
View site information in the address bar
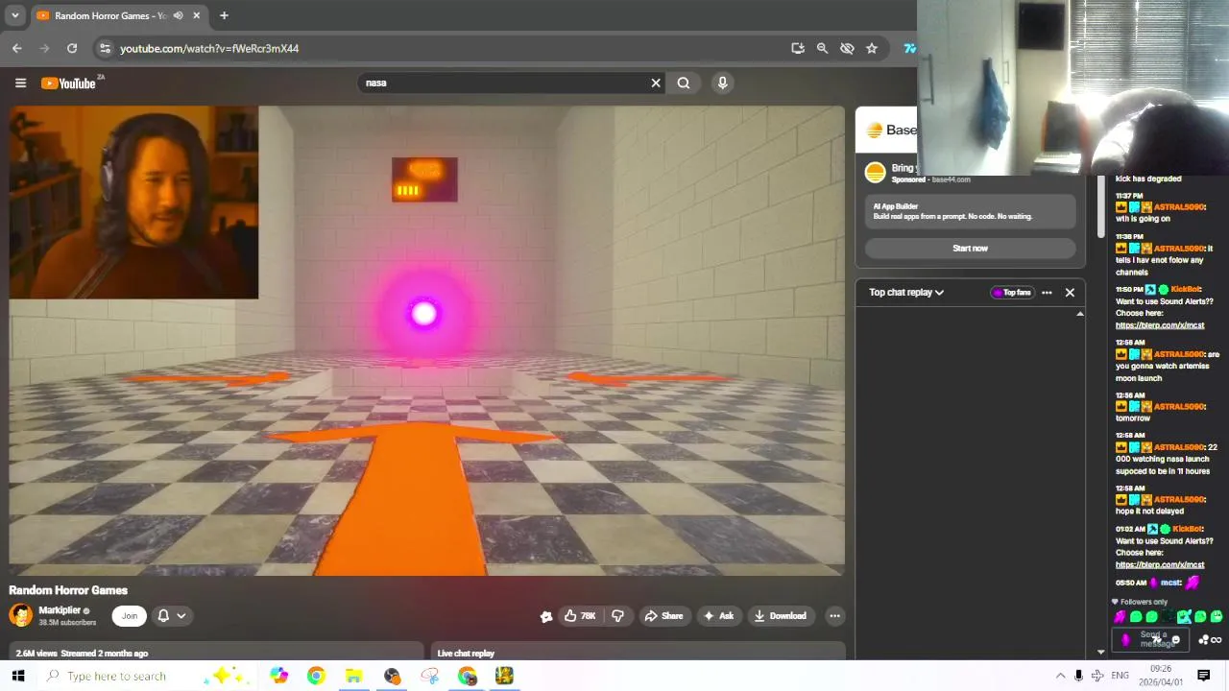pos(106,48)
